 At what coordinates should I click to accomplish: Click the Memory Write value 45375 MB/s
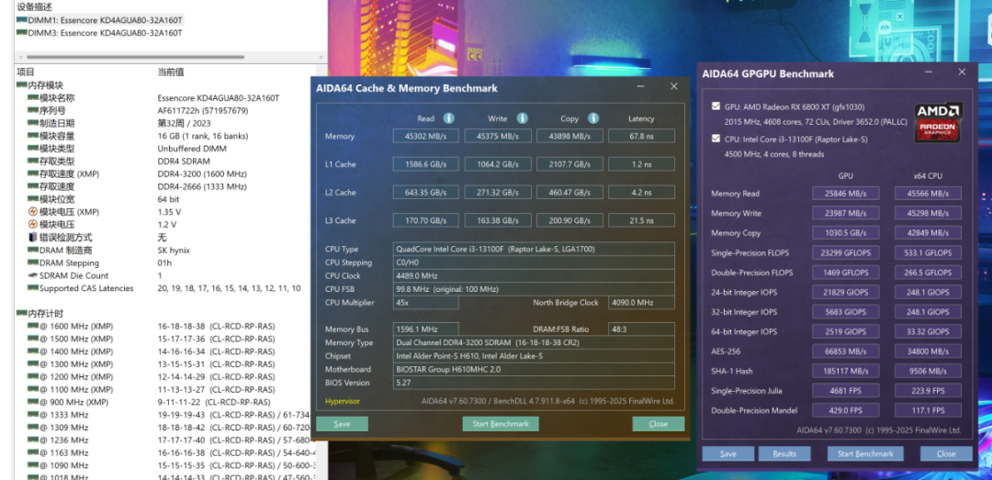pos(497,136)
